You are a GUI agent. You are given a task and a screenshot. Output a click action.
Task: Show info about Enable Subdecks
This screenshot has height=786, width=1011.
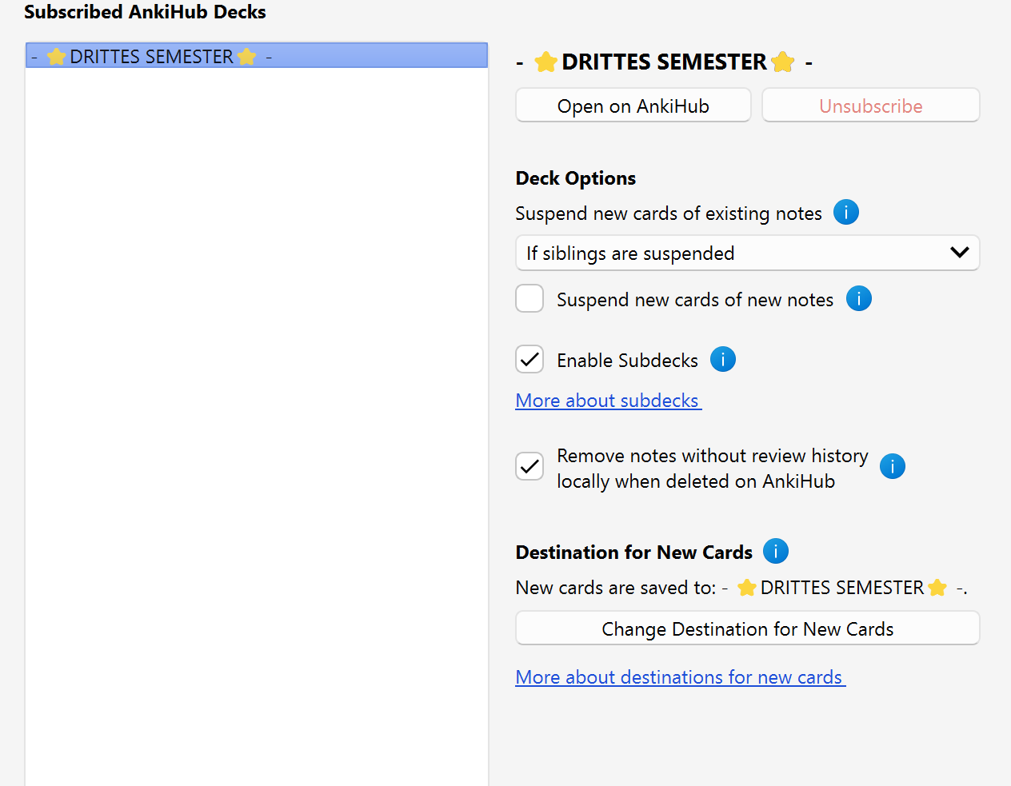[722, 360]
